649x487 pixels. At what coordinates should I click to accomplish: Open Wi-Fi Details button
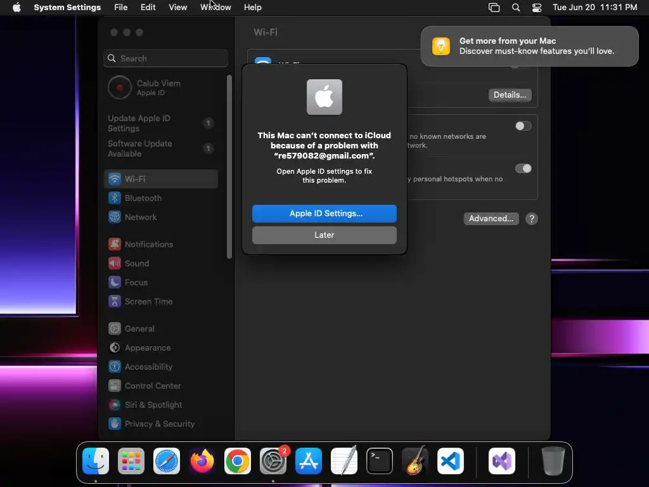tap(510, 95)
